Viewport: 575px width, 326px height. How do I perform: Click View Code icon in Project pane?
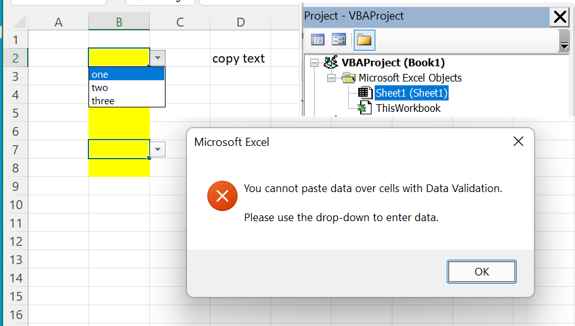point(318,40)
